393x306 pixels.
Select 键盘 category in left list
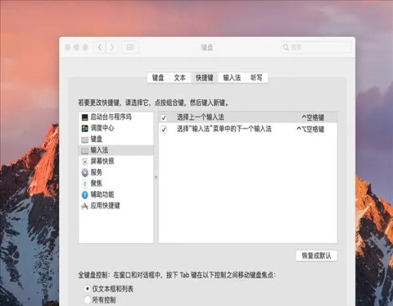[x=116, y=139]
